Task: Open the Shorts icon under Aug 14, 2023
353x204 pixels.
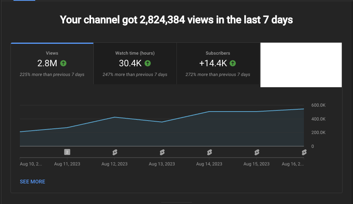Action: click(x=209, y=152)
